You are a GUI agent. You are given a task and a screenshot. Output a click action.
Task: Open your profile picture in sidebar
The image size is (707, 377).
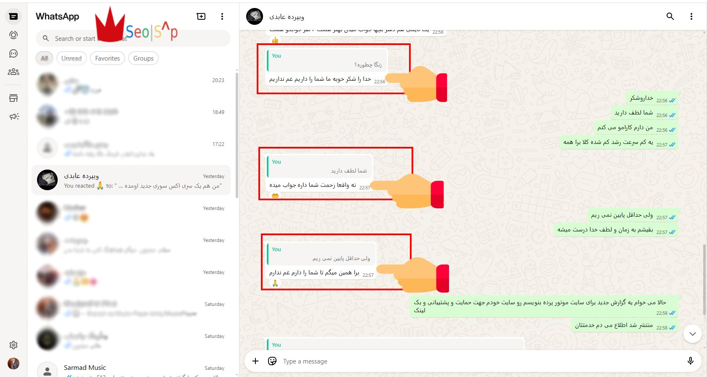(x=13, y=364)
